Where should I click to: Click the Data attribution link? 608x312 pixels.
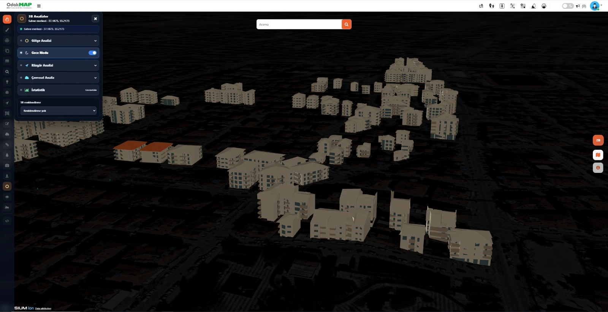click(x=43, y=309)
